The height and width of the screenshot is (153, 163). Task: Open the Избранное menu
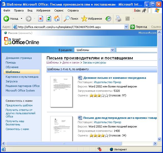(43, 10)
